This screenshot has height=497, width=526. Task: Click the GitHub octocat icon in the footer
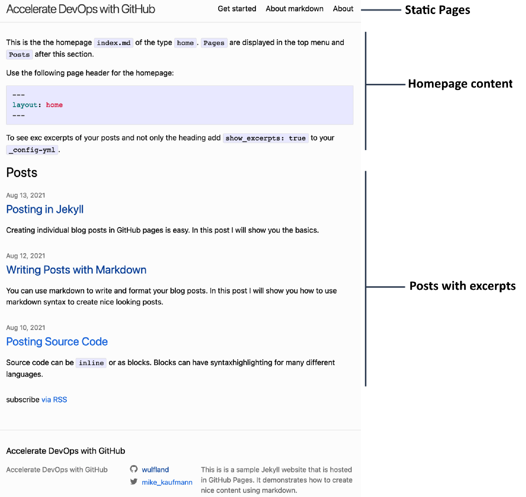pyautogui.click(x=134, y=469)
